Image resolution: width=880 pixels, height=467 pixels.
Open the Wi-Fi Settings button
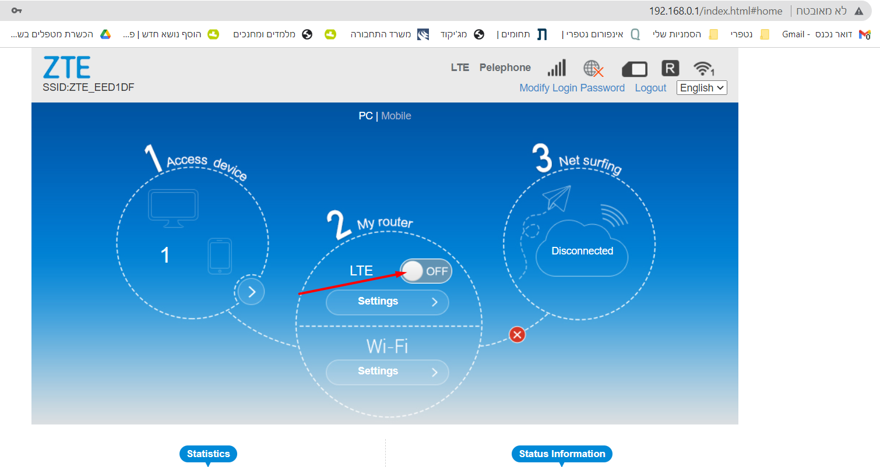tap(387, 372)
